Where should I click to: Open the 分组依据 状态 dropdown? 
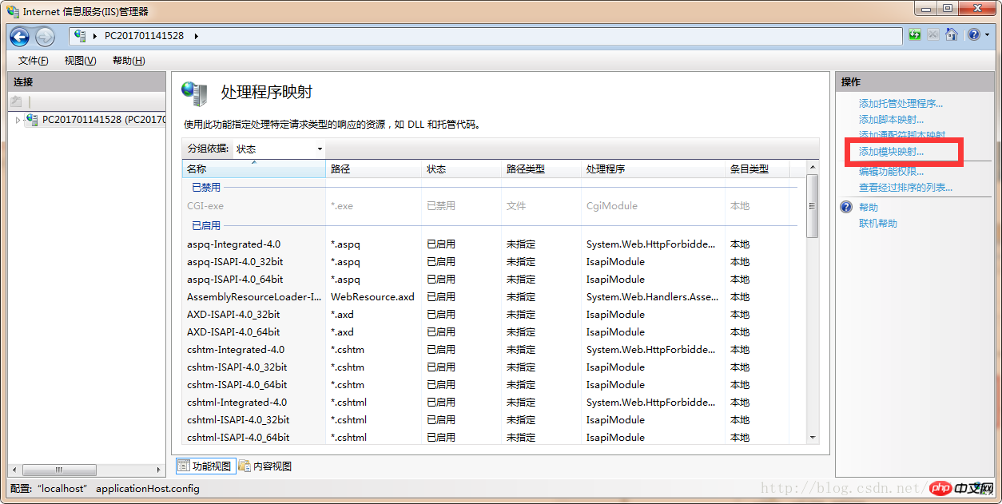coord(279,149)
